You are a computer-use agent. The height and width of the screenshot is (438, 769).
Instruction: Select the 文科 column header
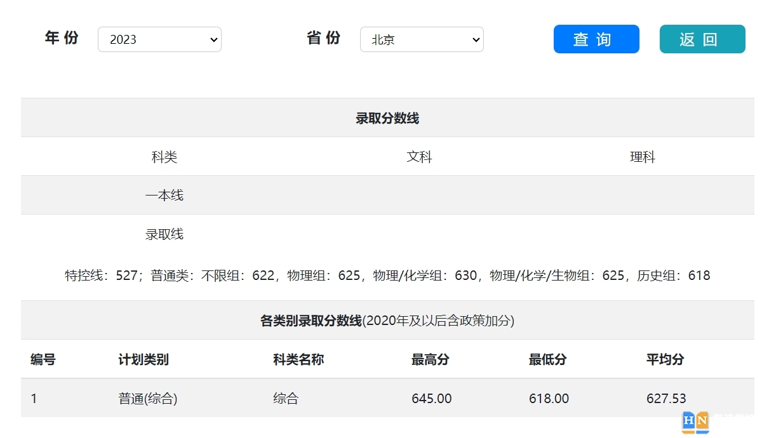pyautogui.click(x=420, y=156)
